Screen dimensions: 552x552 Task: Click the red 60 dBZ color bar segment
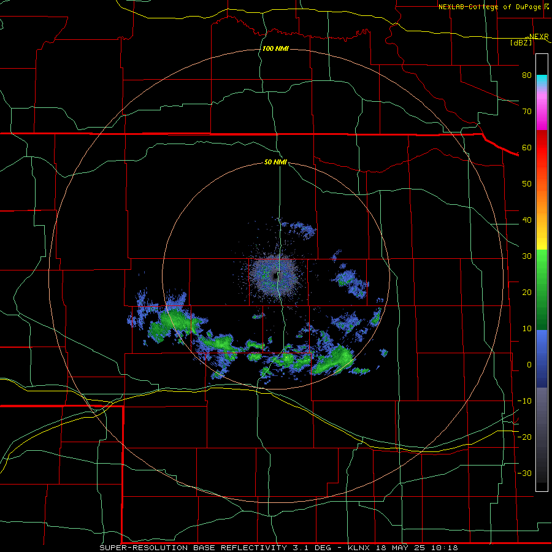pyautogui.click(x=542, y=144)
